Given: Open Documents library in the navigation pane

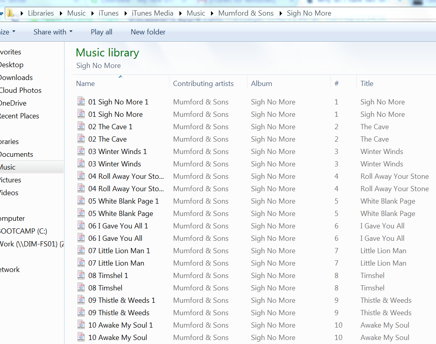Looking at the screenshot, I should 16,154.
